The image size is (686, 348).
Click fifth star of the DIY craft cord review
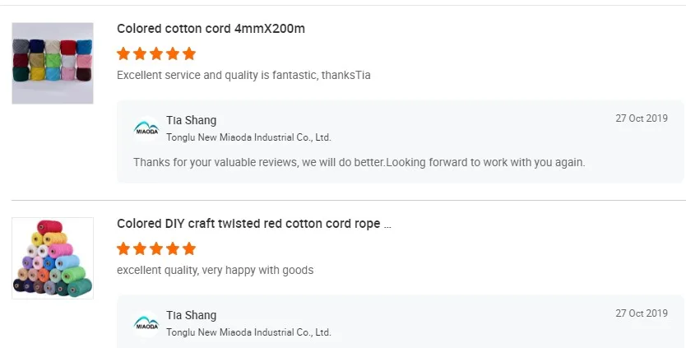pos(189,248)
